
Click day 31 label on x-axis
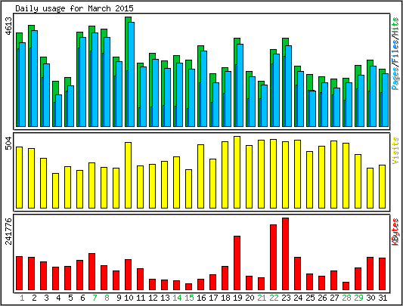point(383,298)
